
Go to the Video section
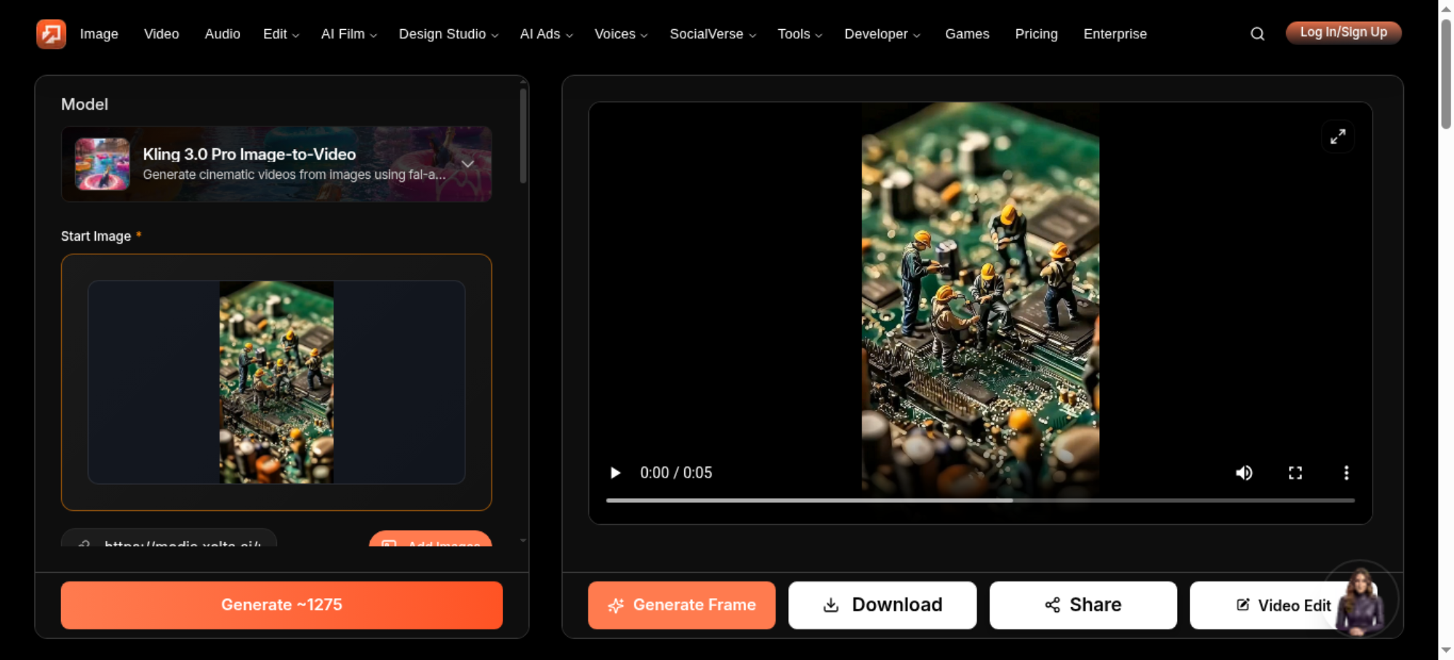coord(161,34)
